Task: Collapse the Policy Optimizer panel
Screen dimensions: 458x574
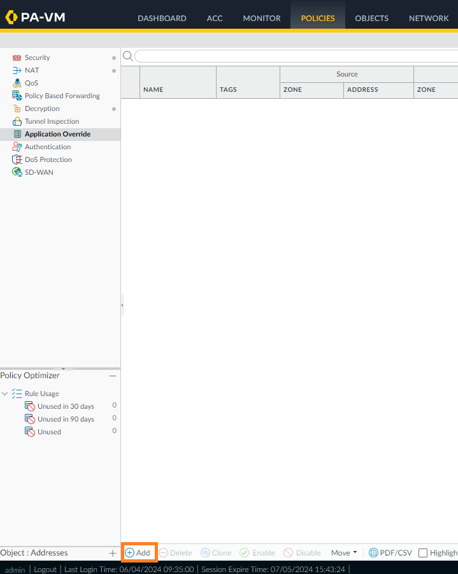Action: pos(112,376)
